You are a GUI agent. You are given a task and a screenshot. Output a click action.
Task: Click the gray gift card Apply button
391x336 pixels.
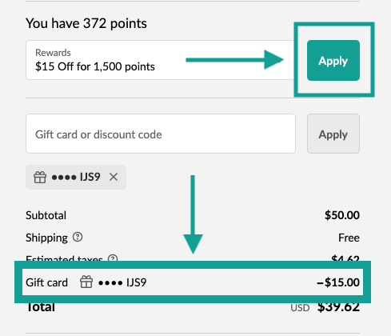[x=333, y=134]
